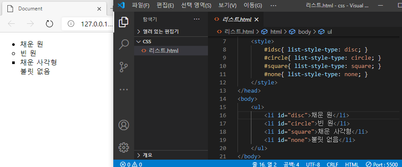The image size is (402, 167).
Task: Click the html breadcrumb symbol
Action: click(271, 32)
